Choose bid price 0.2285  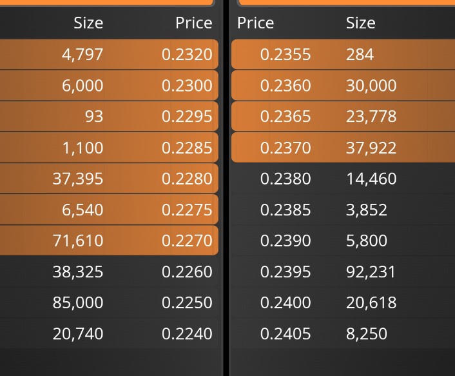(187, 148)
